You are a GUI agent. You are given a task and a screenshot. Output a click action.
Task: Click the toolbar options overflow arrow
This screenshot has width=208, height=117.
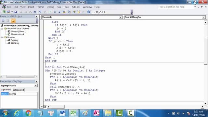pyautogui.click(x=132, y=13)
